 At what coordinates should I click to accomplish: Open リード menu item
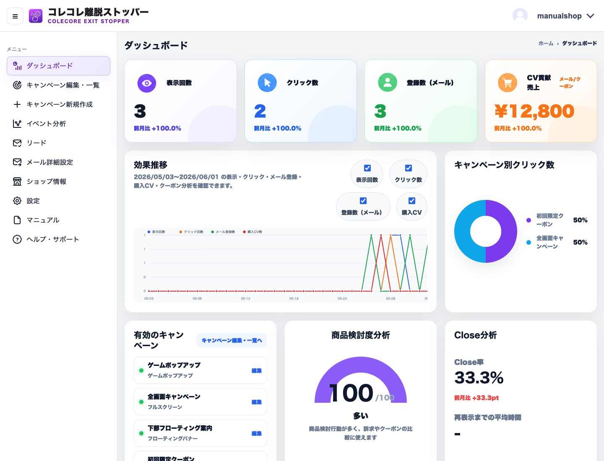click(58, 143)
